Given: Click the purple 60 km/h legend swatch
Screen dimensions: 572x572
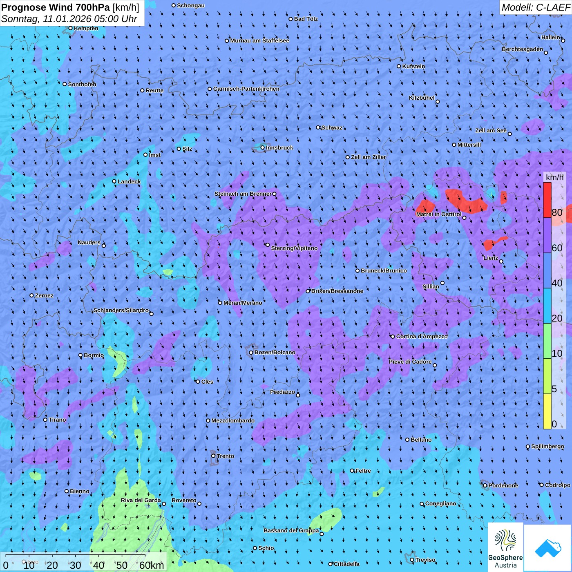Looking at the screenshot, I should click(x=547, y=235).
